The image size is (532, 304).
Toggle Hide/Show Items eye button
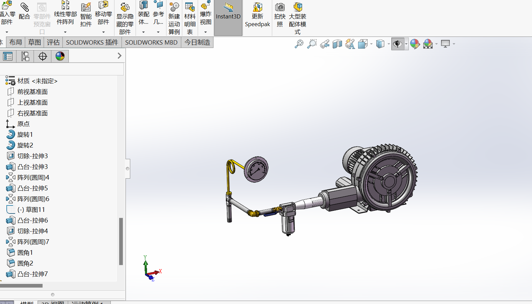(x=398, y=44)
